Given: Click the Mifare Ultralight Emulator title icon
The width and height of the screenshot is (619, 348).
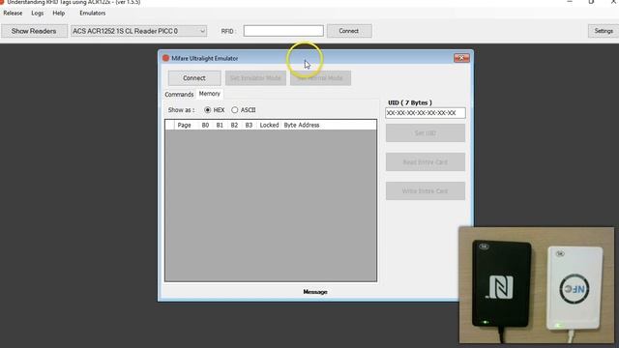Looking at the screenshot, I should [165, 58].
